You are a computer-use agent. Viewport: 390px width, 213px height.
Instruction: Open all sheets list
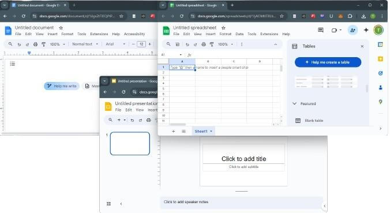183,132
